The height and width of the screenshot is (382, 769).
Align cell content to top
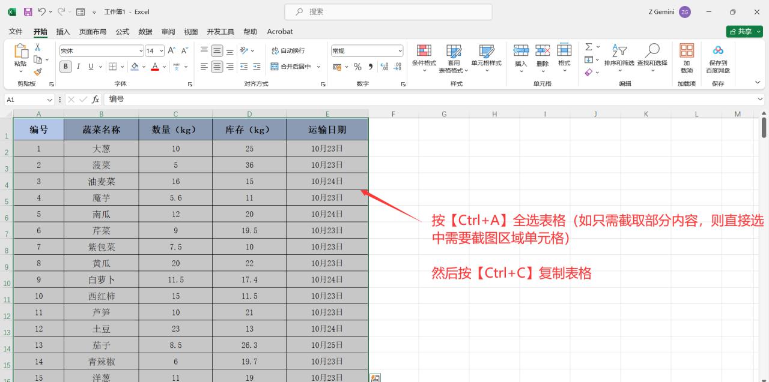(204, 51)
